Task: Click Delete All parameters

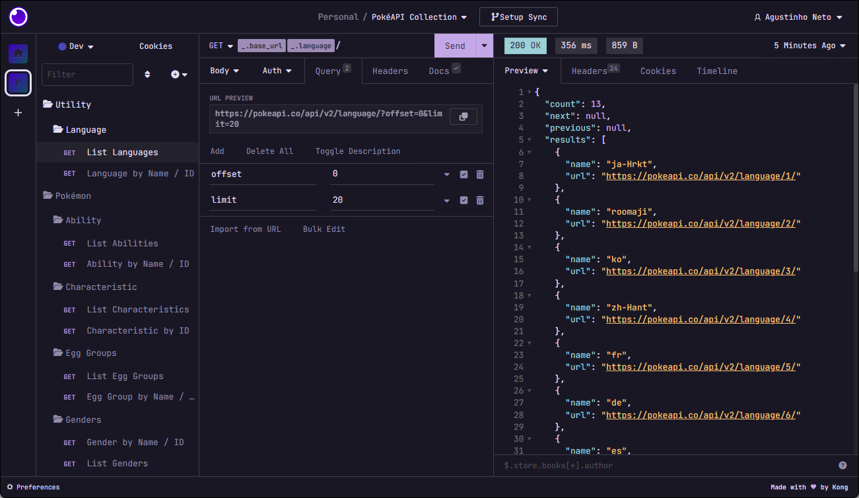Action: pyautogui.click(x=269, y=151)
